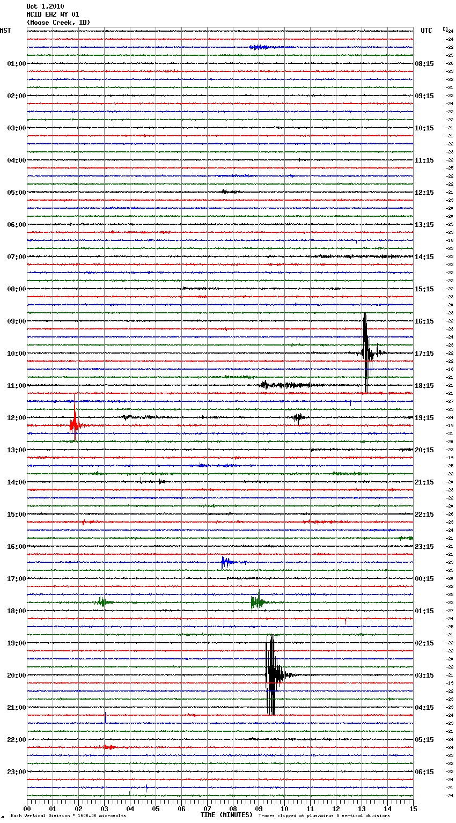456x823 pixels.
Task: Click the date label "Oct 1,2010"
Action: [x=45, y=6]
